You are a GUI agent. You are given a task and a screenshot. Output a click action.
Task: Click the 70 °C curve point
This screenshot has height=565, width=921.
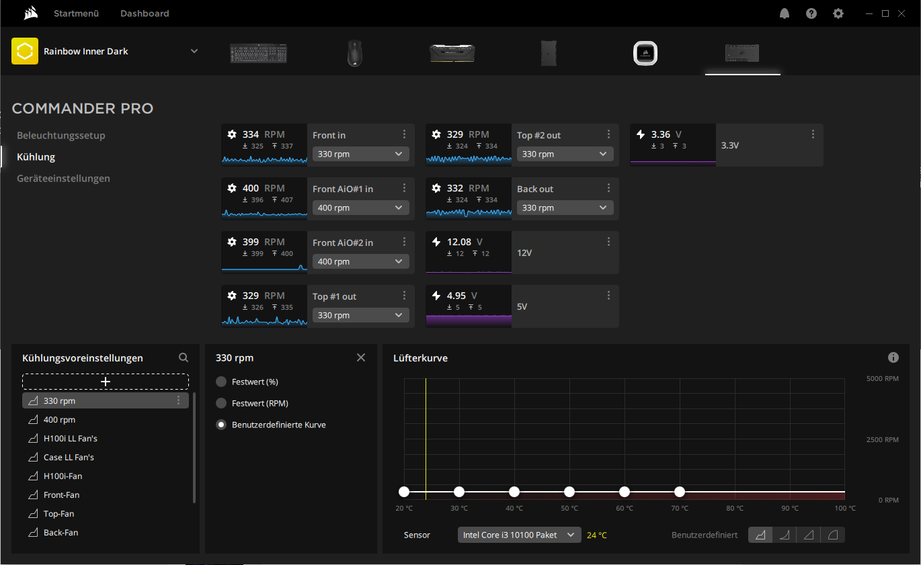point(680,492)
